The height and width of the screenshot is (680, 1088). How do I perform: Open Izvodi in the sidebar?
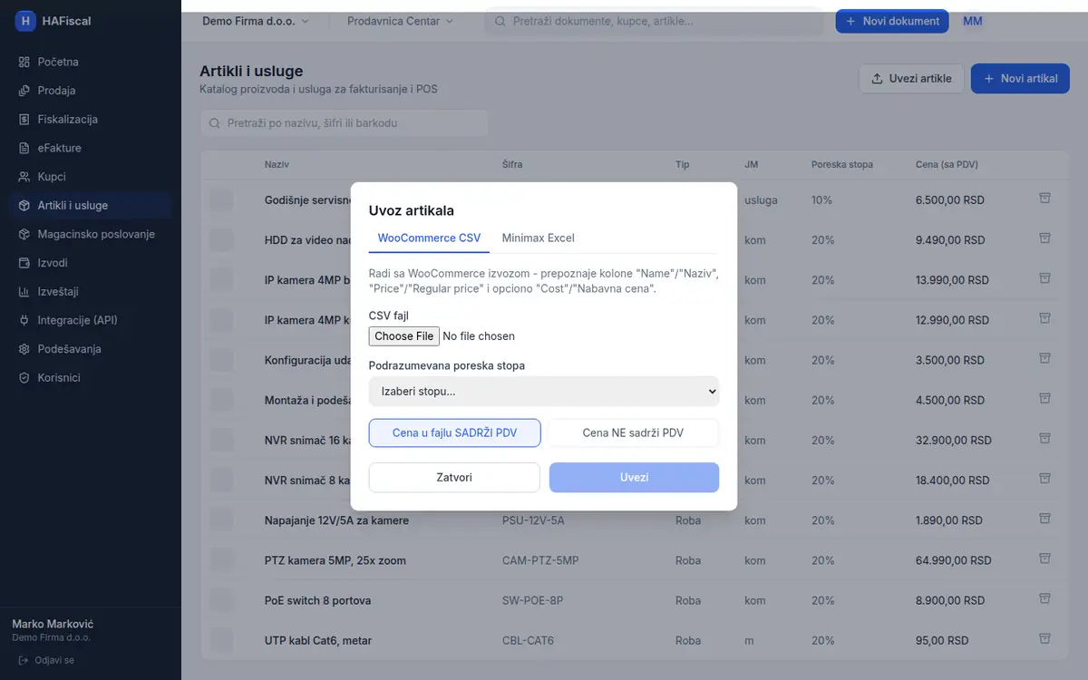[91, 263]
